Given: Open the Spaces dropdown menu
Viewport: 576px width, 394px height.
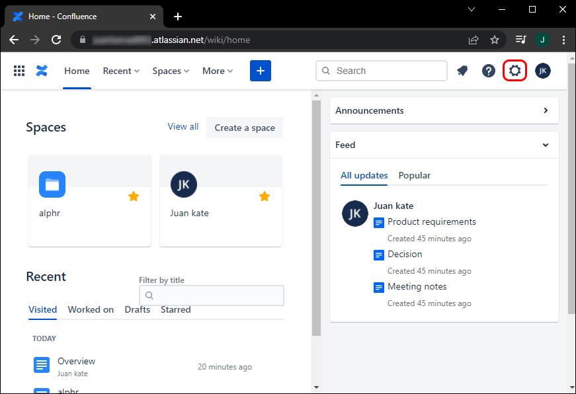Looking at the screenshot, I should (x=171, y=71).
